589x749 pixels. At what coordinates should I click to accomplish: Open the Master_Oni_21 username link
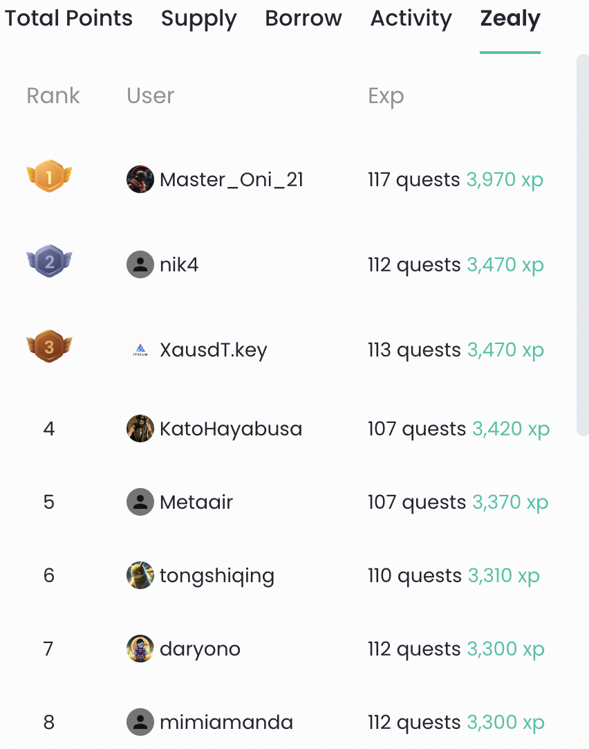[232, 179]
